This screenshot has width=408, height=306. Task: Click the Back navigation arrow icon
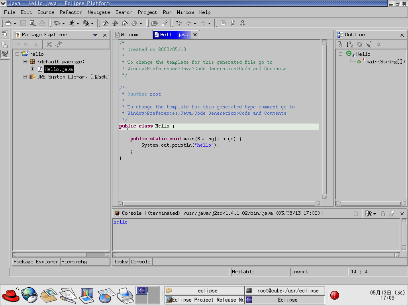click(x=189, y=23)
